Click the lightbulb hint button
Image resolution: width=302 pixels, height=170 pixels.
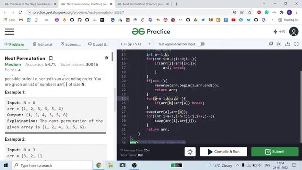[190, 152]
